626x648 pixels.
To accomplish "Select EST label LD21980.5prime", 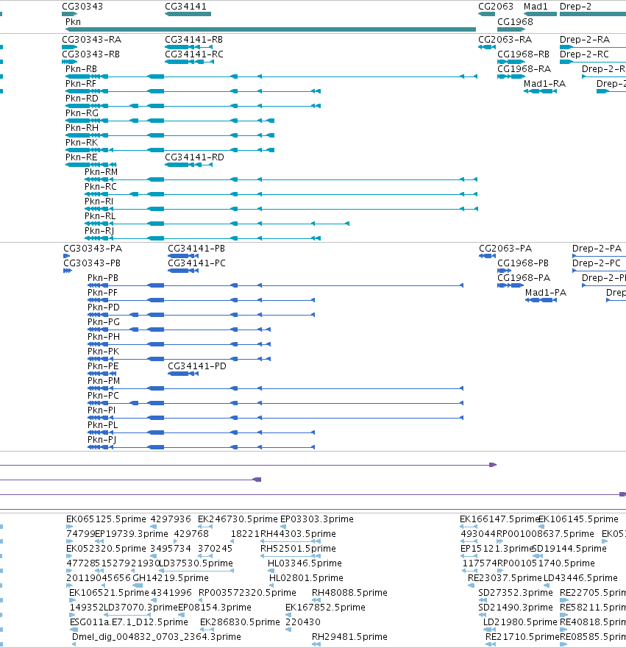I will (520, 622).
